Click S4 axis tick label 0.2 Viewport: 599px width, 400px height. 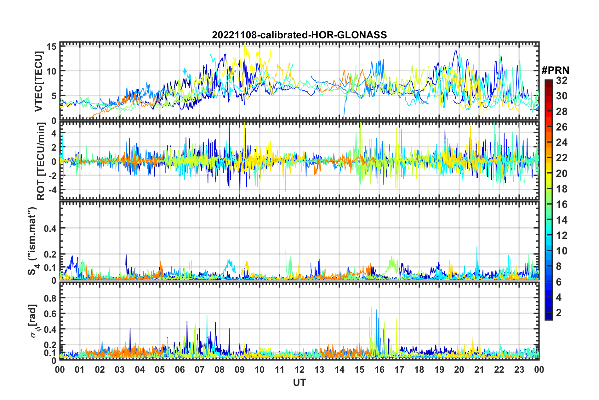click(50, 254)
